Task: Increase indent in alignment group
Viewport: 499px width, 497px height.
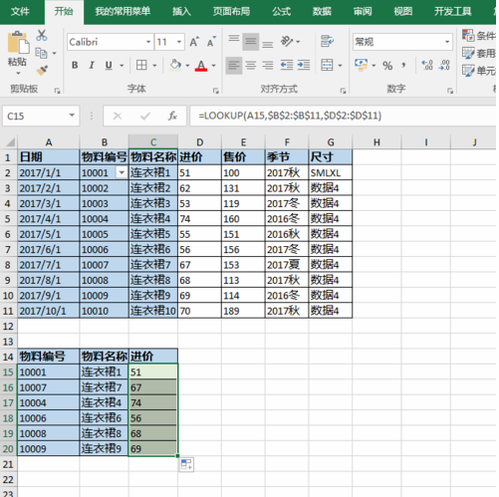Action: click(x=304, y=65)
